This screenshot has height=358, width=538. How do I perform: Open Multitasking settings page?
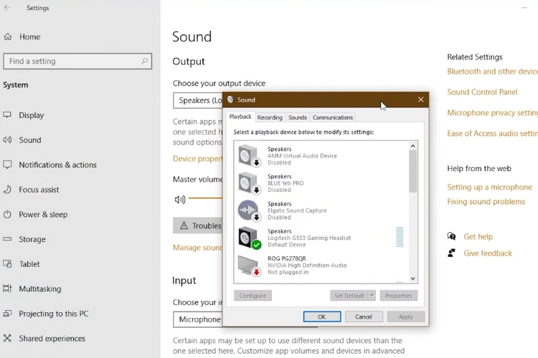click(x=39, y=289)
